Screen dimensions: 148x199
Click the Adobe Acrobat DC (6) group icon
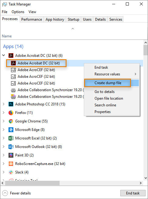(x=11, y=56)
